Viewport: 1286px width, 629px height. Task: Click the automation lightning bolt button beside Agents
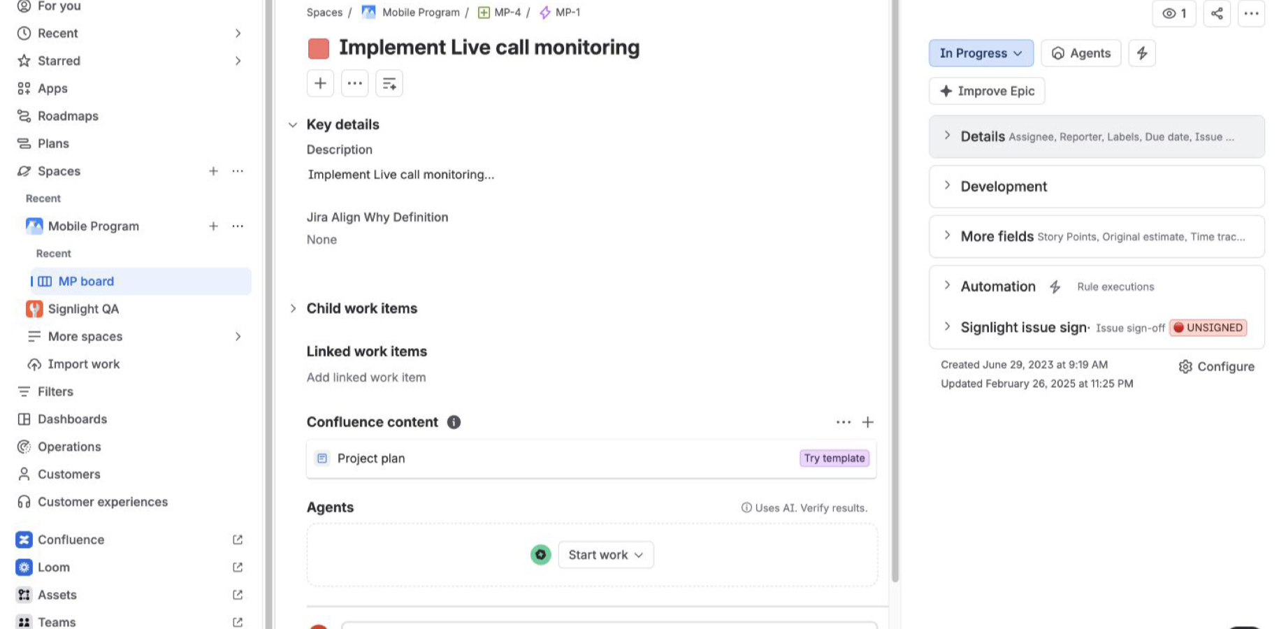click(1142, 53)
